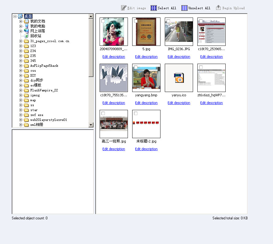273x244 pixels.
Task: Select the IMG_0236.JPG street photo thumbnail
Action: [x=179, y=32]
